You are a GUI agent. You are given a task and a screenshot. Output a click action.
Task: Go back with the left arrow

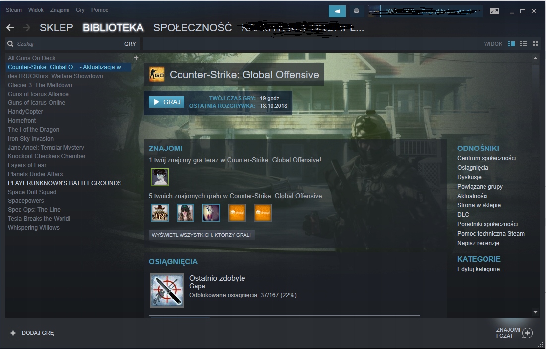click(10, 27)
